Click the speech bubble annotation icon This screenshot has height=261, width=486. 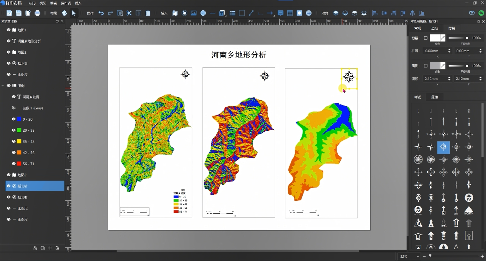[x=281, y=13]
